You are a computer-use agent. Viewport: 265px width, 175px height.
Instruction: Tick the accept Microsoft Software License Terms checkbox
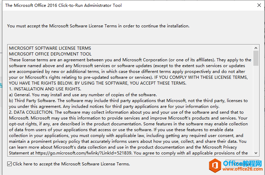pyautogui.click(x=9, y=164)
